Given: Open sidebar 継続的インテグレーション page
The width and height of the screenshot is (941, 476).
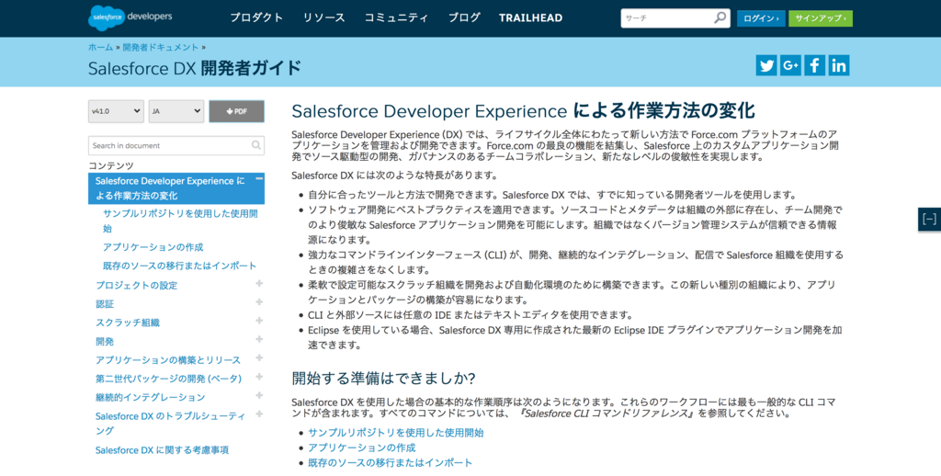Looking at the screenshot, I should [x=150, y=397].
